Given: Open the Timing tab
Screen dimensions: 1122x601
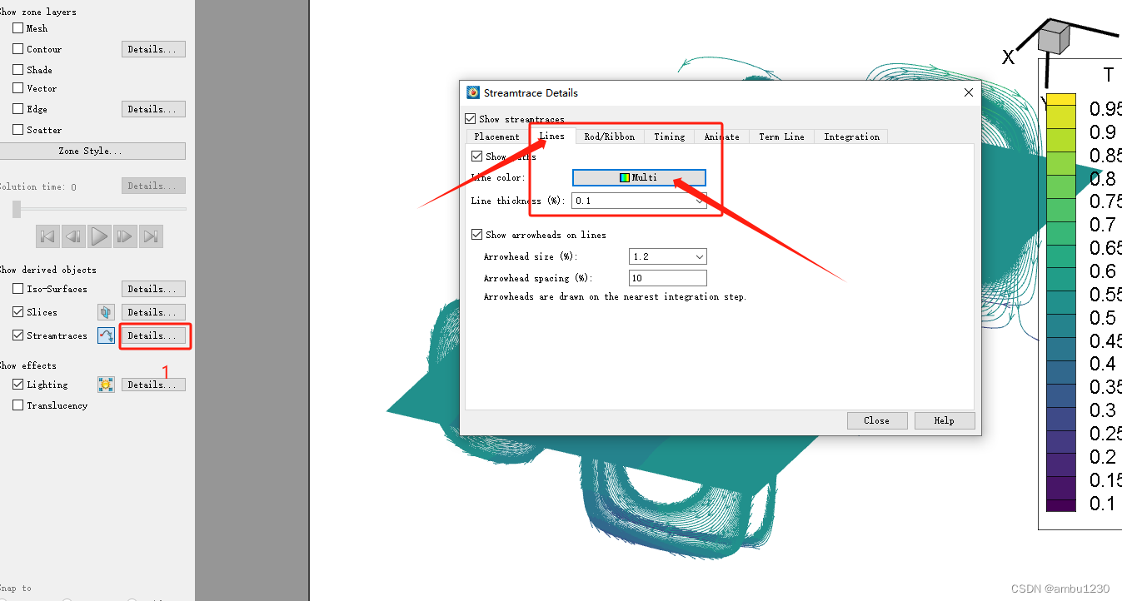Looking at the screenshot, I should point(669,137).
